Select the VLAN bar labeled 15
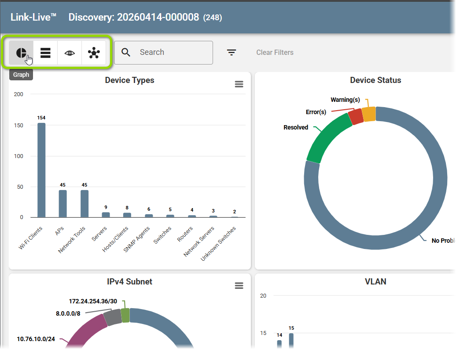456x349 pixels. 291,340
